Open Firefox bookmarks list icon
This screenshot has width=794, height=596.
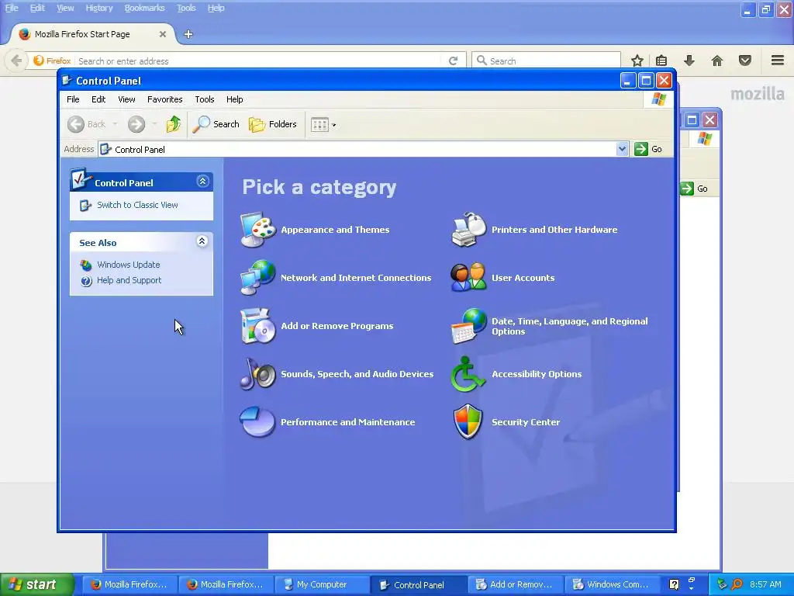coord(661,61)
